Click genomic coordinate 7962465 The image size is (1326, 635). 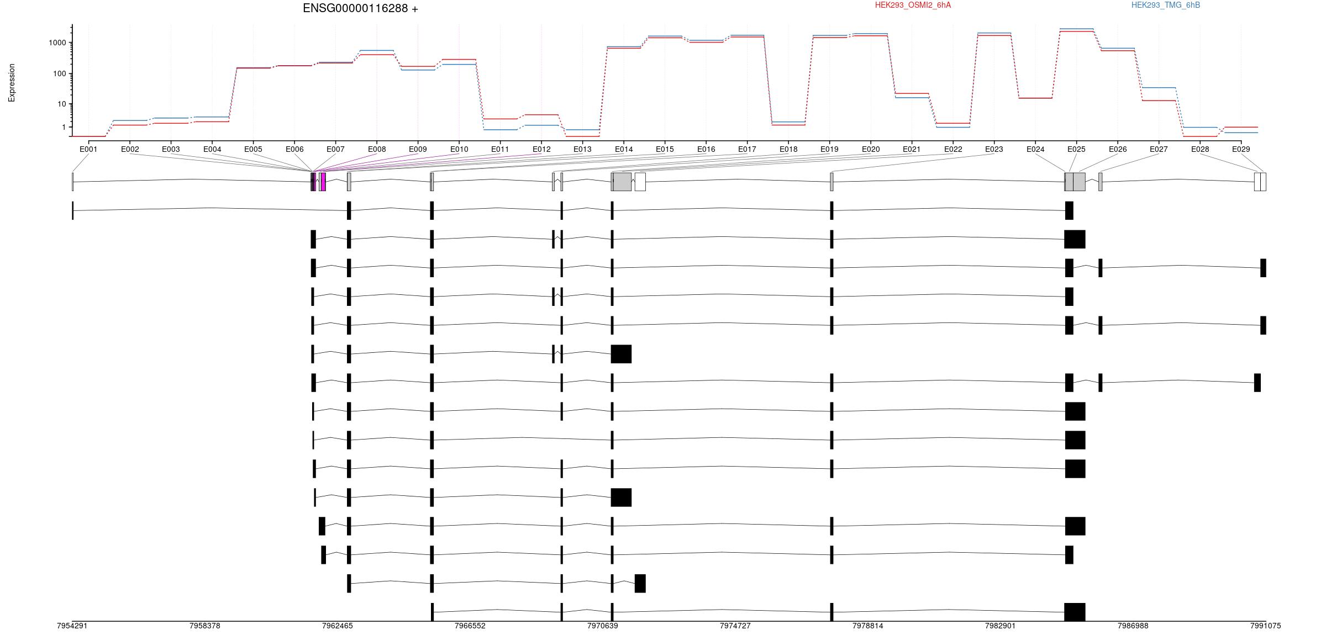point(338,626)
